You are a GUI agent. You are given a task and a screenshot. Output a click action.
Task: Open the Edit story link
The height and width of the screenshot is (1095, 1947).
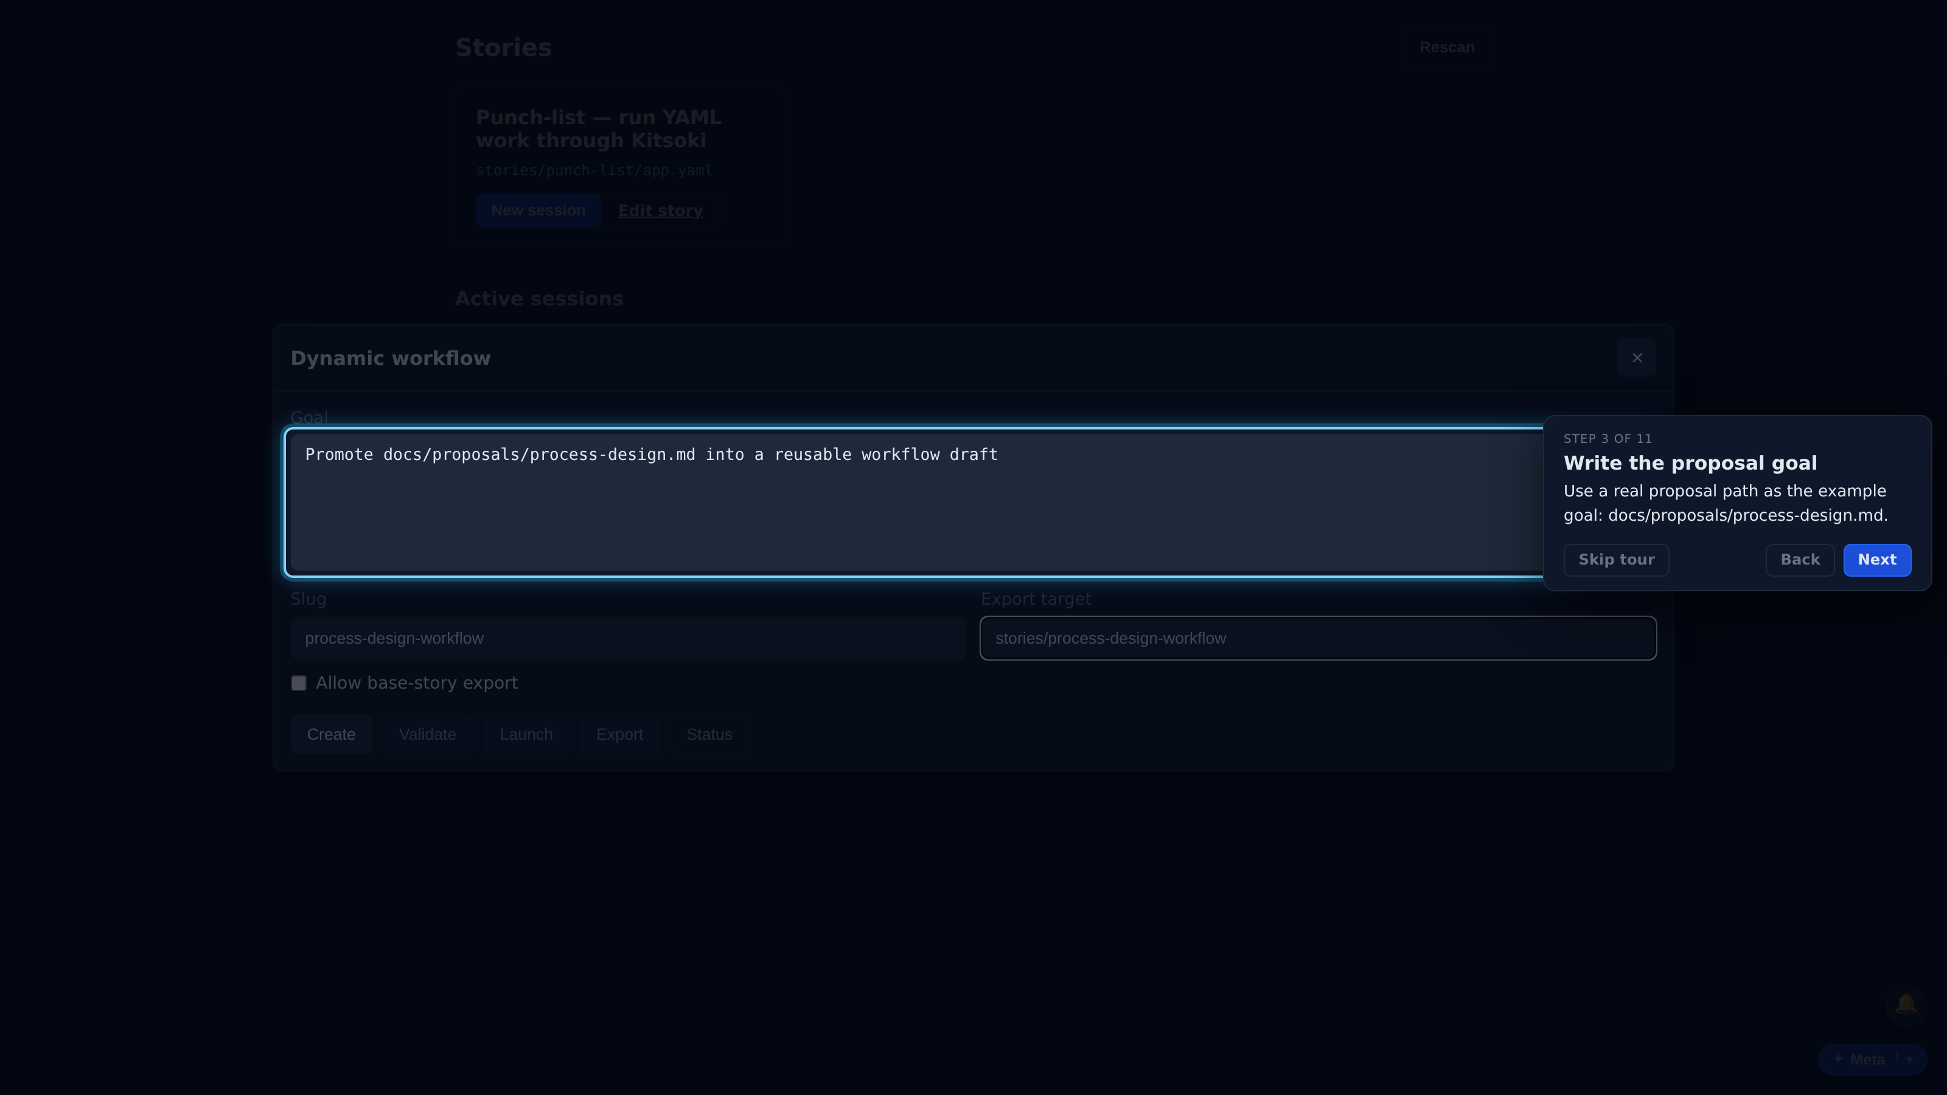click(x=661, y=211)
